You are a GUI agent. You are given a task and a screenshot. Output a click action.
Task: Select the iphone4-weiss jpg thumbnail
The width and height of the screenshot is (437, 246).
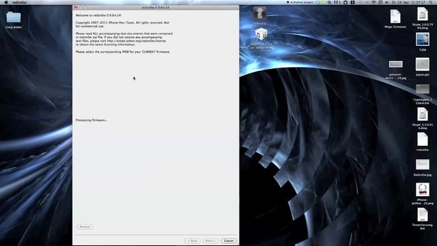396,64
